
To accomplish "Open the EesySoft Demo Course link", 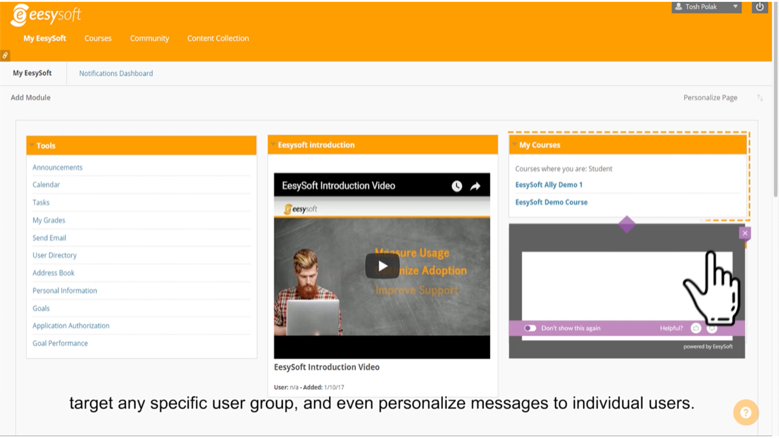I will (x=551, y=202).
